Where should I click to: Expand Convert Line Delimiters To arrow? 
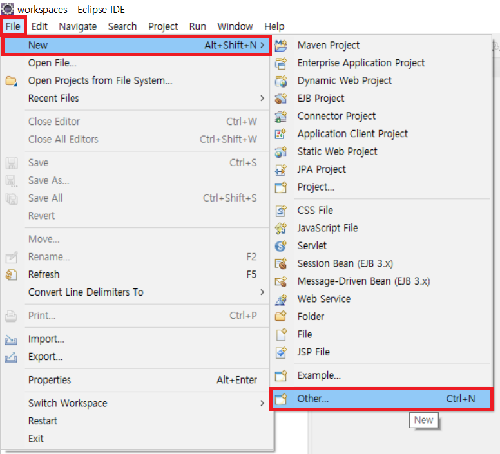262,292
